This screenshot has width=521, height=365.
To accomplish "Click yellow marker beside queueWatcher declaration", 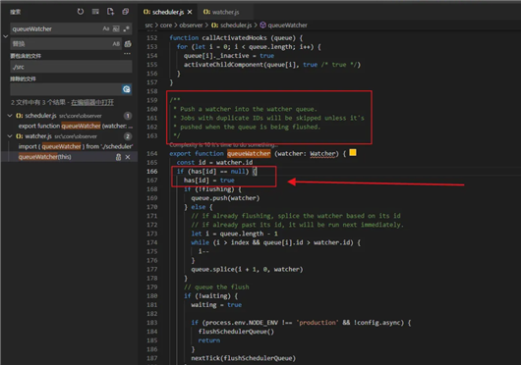I will point(353,152).
